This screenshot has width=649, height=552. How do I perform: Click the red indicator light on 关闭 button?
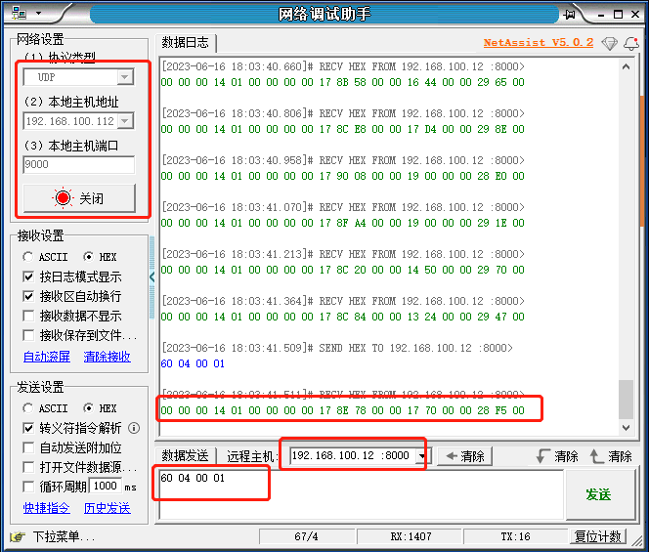[x=63, y=198]
